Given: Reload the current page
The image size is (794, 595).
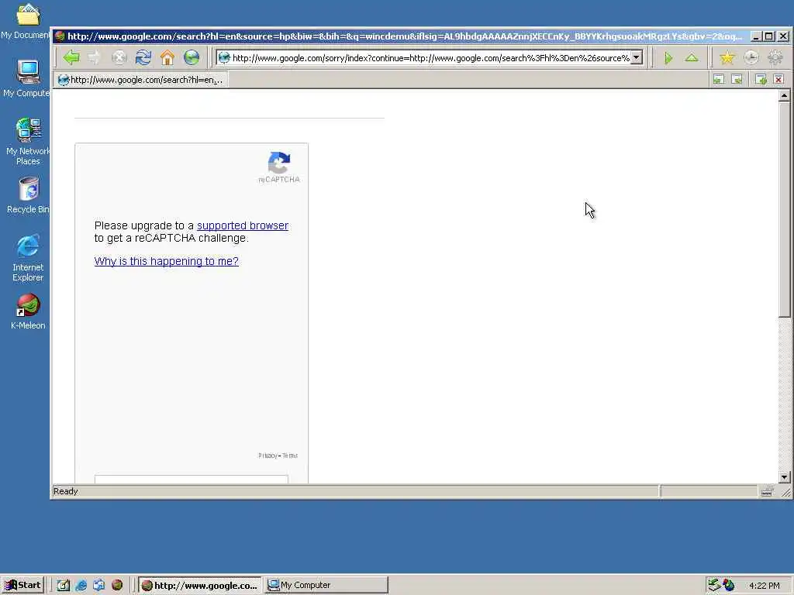Looking at the screenshot, I should 143,57.
